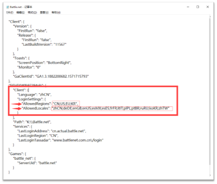Maximize the Notepad window
Viewport: 217px width, 184px height.
point(198,7)
